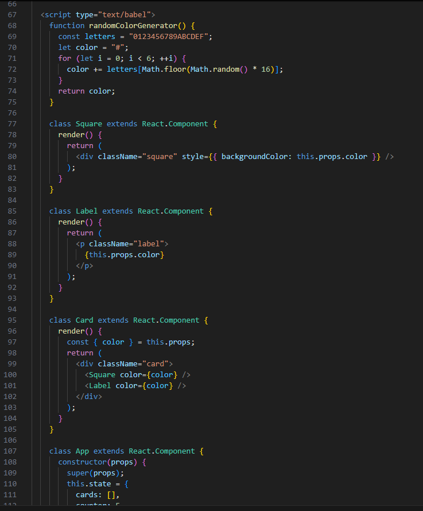The image size is (423, 511).
Task: Click line number 67 in the gutter
Action: coord(12,15)
